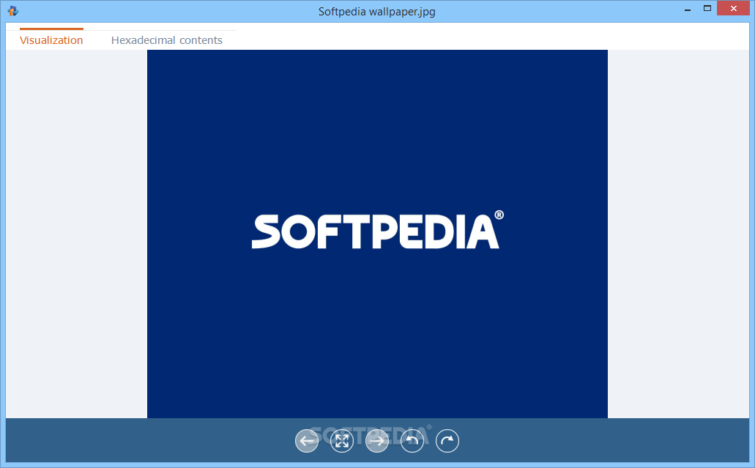This screenshot has width=755, height=468.
Task: Toggle fullscreen view with expand arrows icon
Action: coord(342,441)
